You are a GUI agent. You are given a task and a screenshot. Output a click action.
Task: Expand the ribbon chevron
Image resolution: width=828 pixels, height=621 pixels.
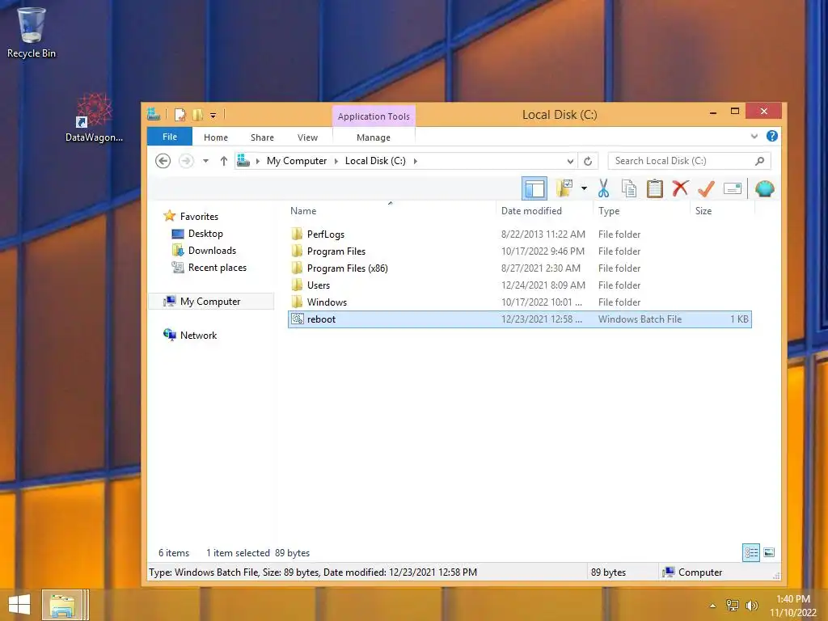coord(754,136)
